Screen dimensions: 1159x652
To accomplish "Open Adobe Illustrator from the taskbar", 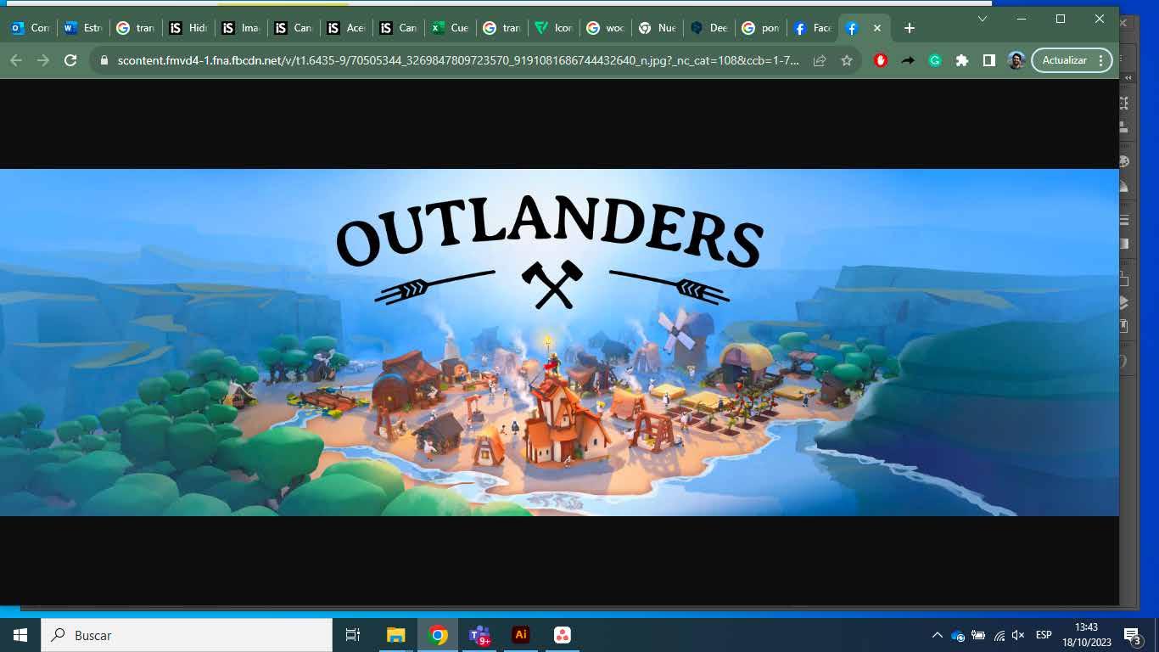I will coord(521,635).
